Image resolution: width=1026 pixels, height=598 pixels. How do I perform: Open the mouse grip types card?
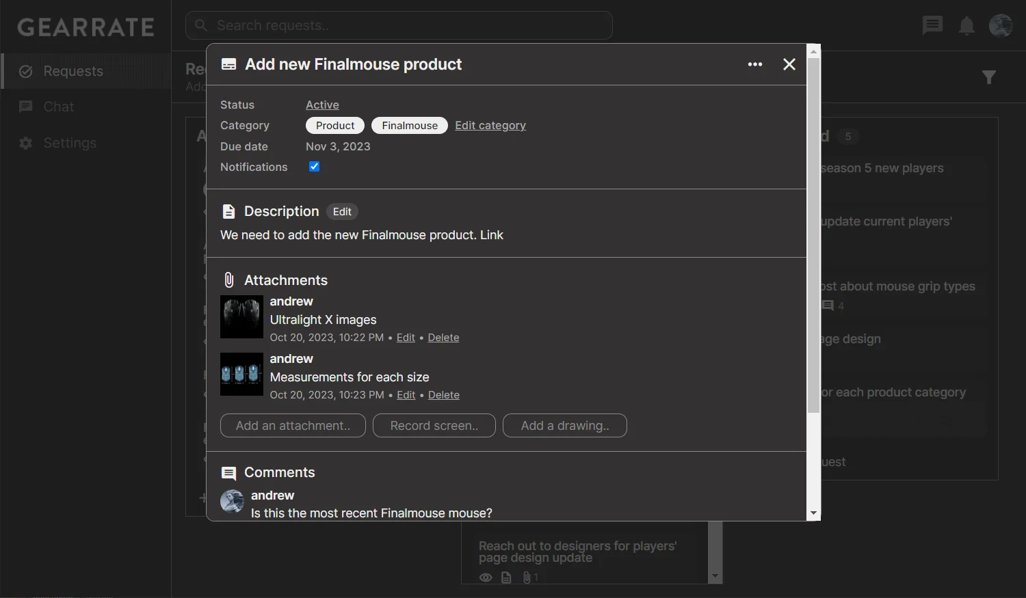(x=904, y=295)
